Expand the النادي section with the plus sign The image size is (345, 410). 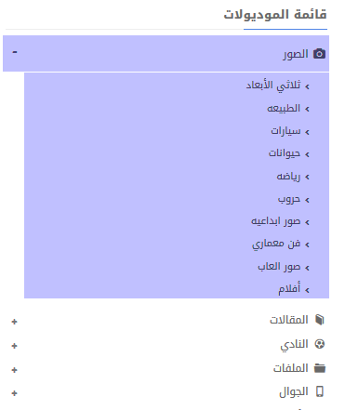click(14, 346)
